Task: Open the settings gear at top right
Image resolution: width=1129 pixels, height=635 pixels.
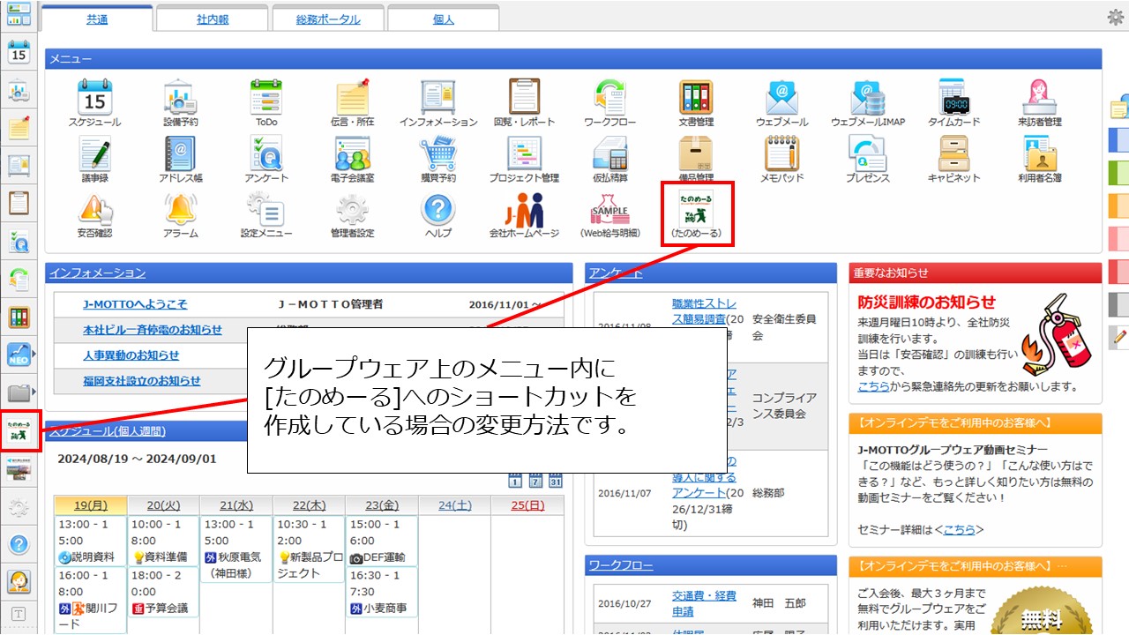Action: [1115, 17]
